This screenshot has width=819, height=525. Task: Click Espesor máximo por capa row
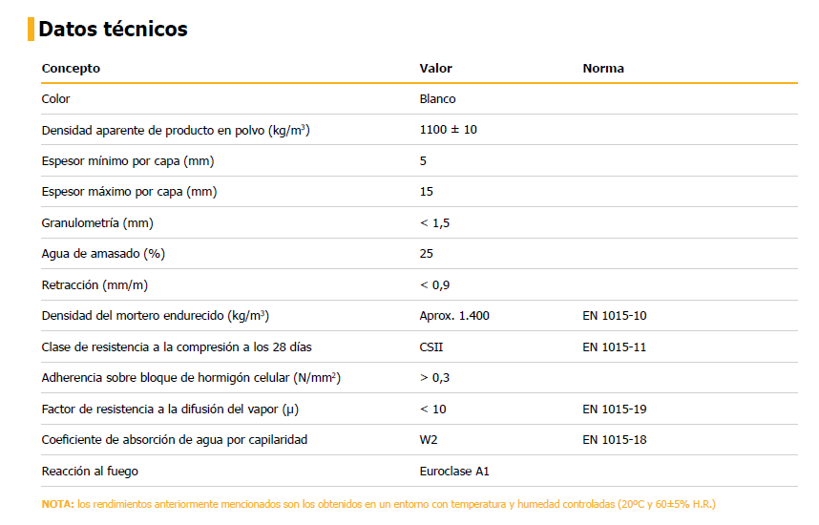419,192
